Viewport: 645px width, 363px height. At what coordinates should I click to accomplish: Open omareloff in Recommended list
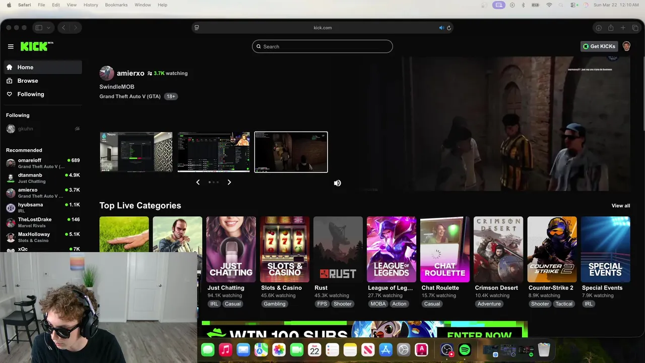point(43,163)
